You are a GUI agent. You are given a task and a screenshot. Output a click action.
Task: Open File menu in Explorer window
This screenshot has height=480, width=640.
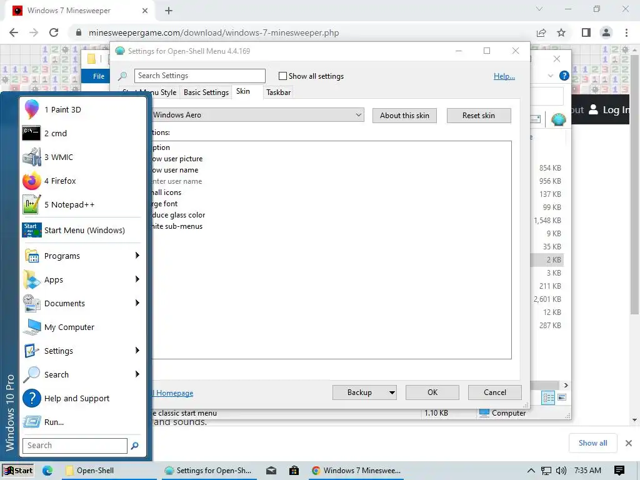point(99,76)
